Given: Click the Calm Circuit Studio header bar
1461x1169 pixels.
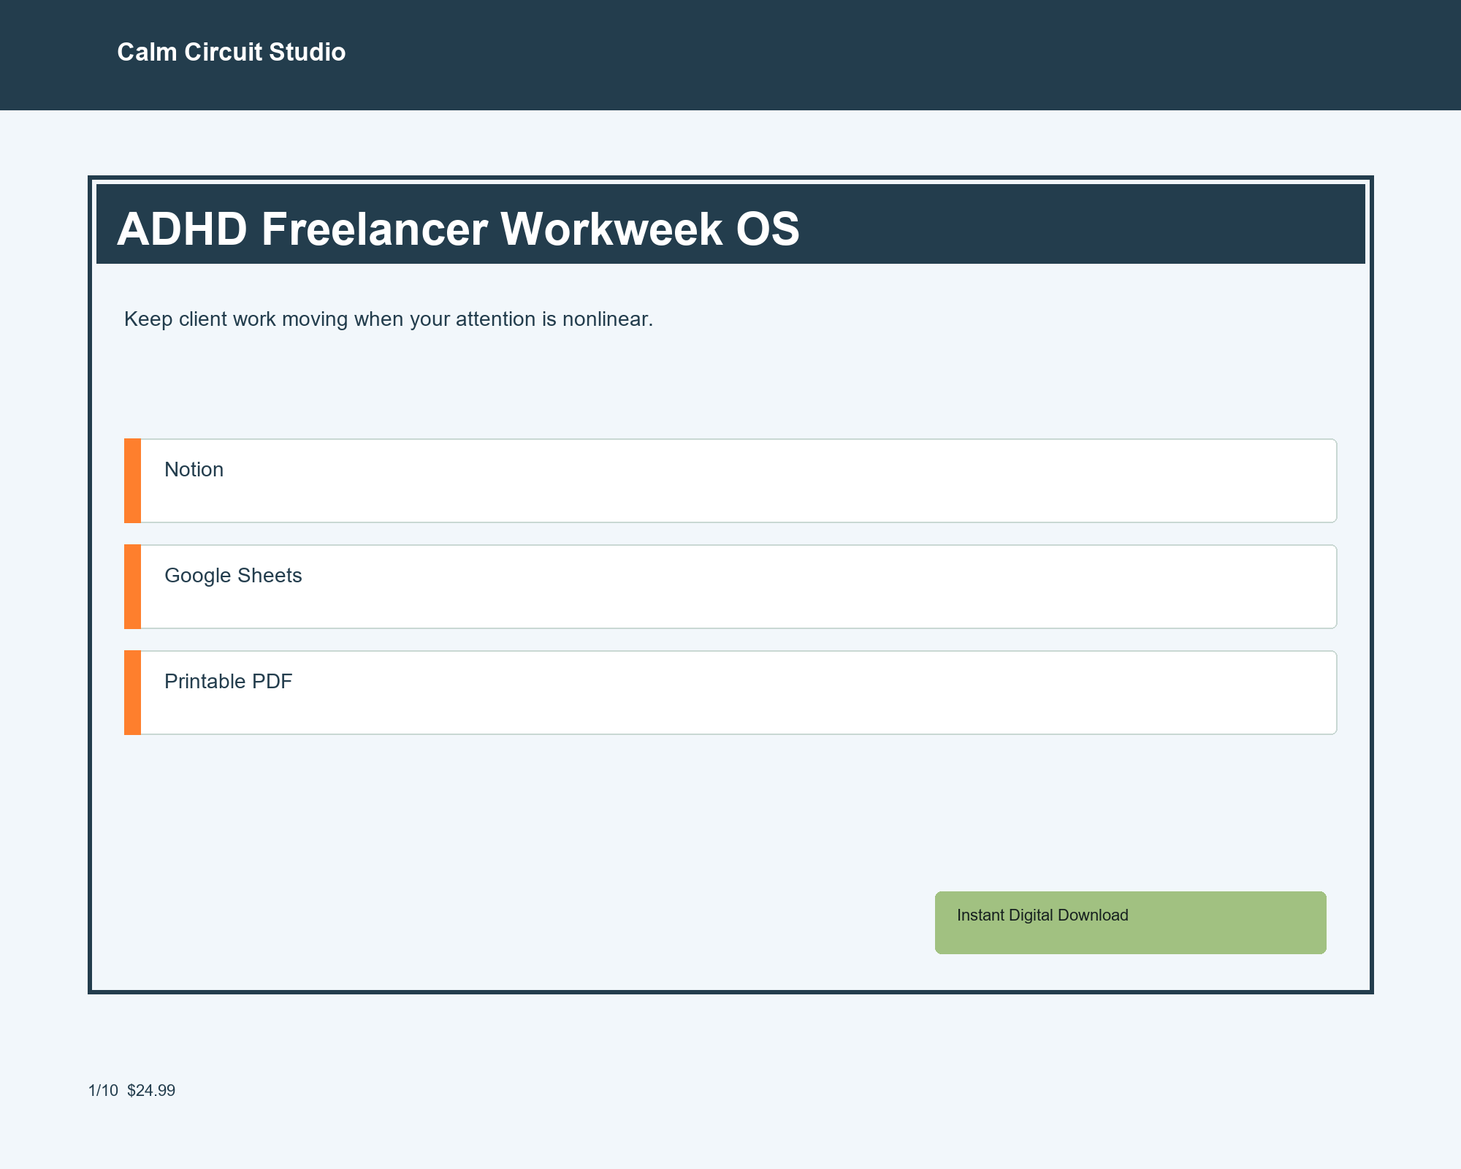Looking at the screenshot, I should click(x=730, y=55).
